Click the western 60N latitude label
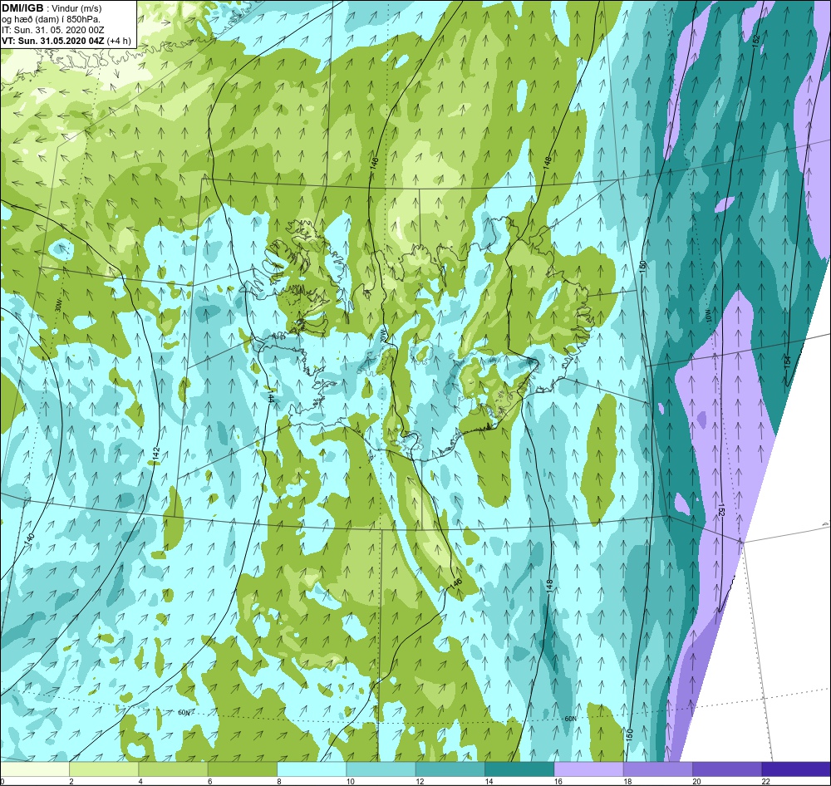The width and height of the screenshot is (831, 786). [x=184, y=713]
